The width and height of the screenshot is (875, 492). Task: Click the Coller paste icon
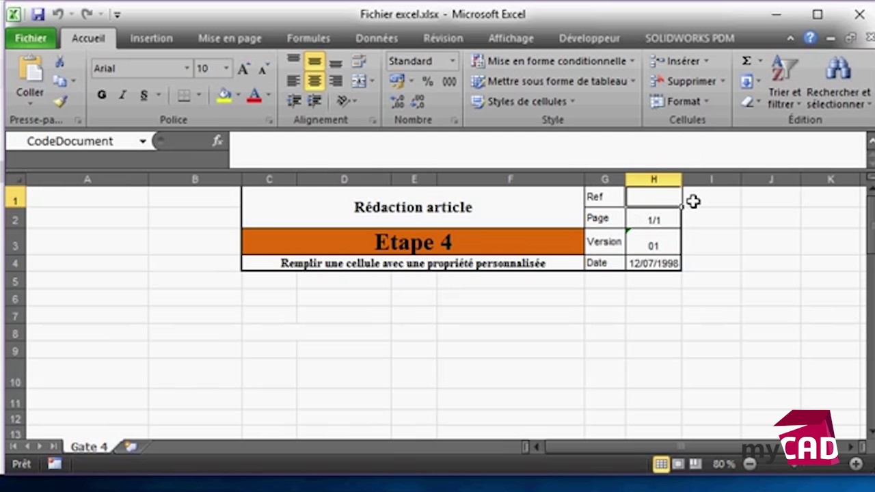(x=30, y=70)
